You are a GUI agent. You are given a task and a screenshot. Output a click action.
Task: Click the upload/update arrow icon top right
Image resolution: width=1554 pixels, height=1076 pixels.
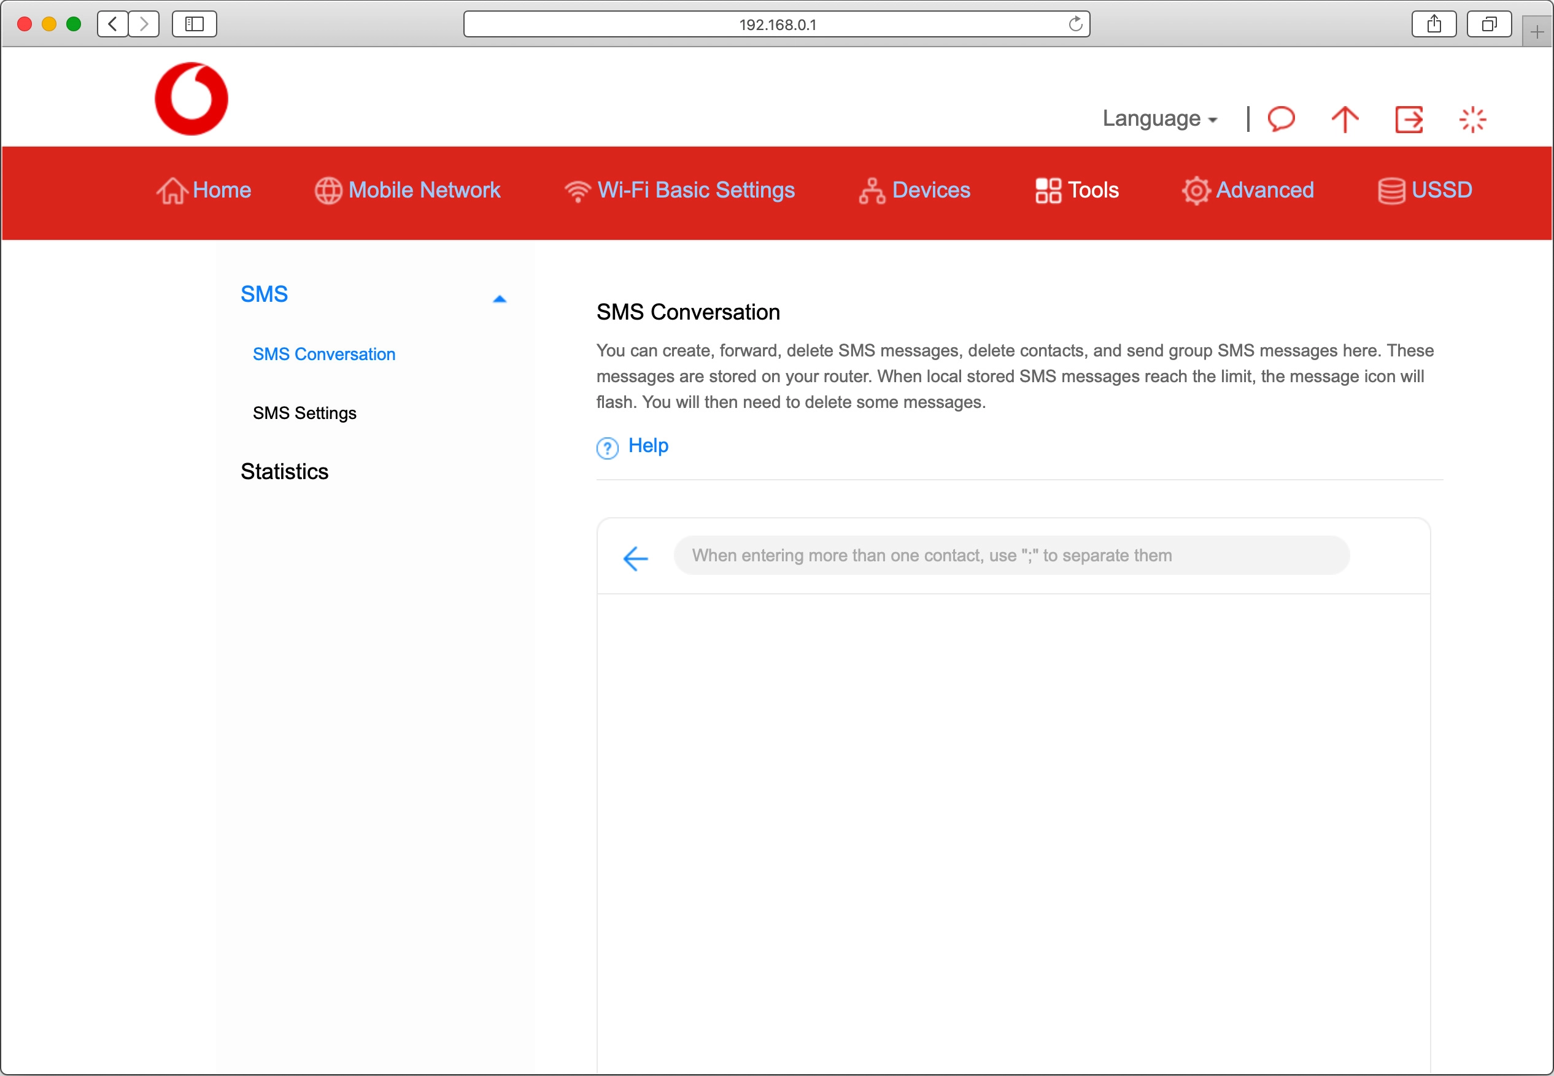coord(1344,120)
